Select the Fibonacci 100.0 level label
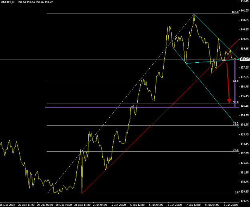Image resolution: width=250 pixels, height=207 pixels. (x=235, y=12)
